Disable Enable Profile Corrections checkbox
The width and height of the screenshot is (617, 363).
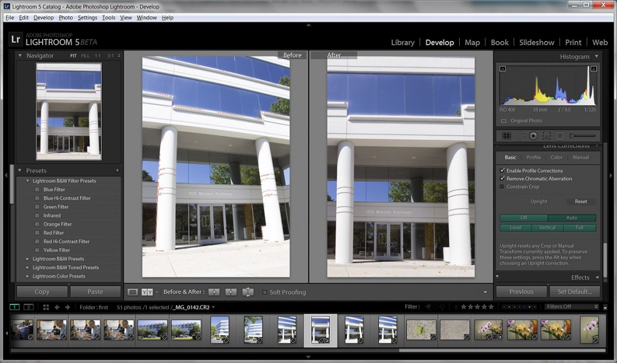[502, 170]
